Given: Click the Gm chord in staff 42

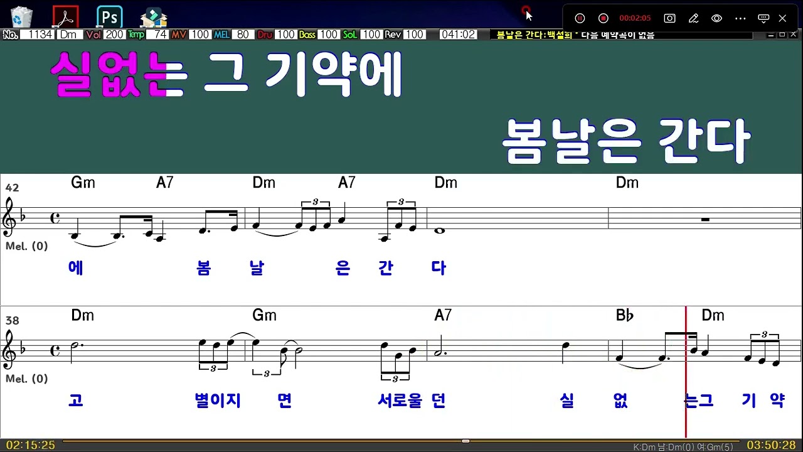Looking at the screenshot, I should point(83,183).
